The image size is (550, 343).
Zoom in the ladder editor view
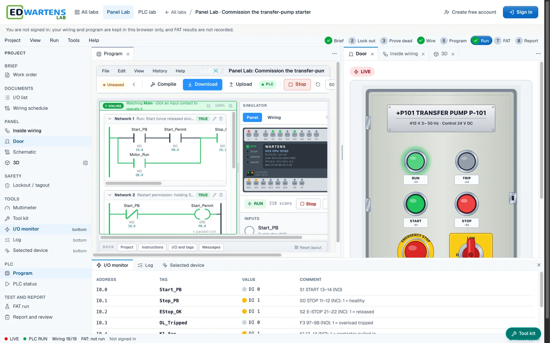point(231,106)
